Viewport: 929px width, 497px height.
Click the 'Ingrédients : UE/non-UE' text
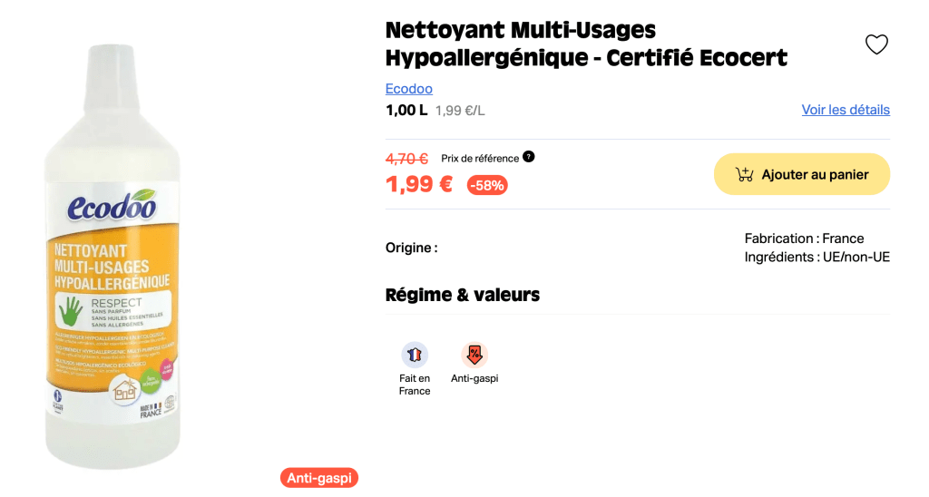pyautogui.click(x=817, y=257)
